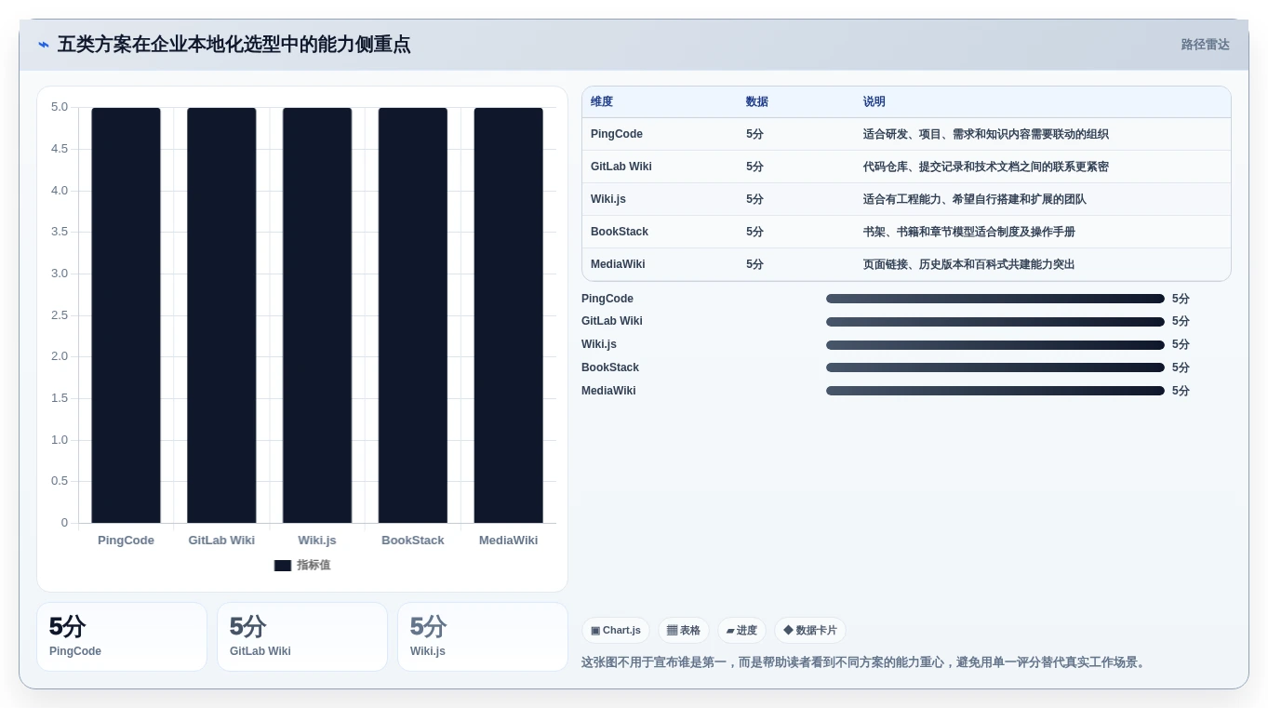Click the page title 五类方案在企业本地化选型
The height and width of the screenshot is (708, 1268).
click(x=234, y=45)
